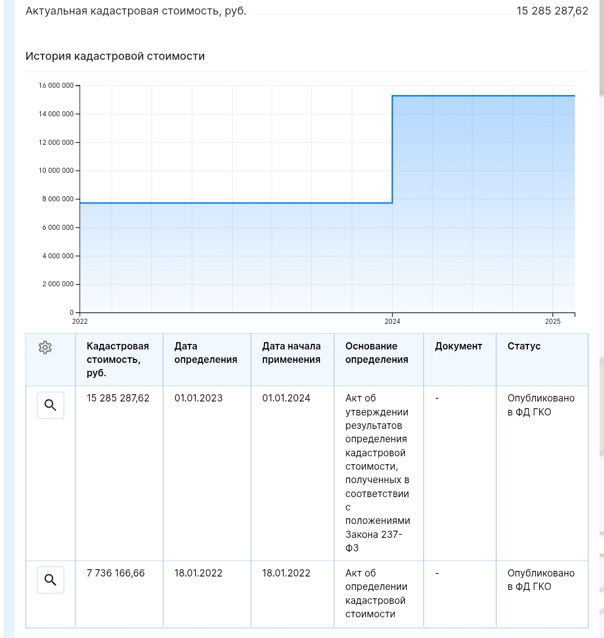
Task: Click the 01.01.2024 application date cell
Action: tap(286, 398)
